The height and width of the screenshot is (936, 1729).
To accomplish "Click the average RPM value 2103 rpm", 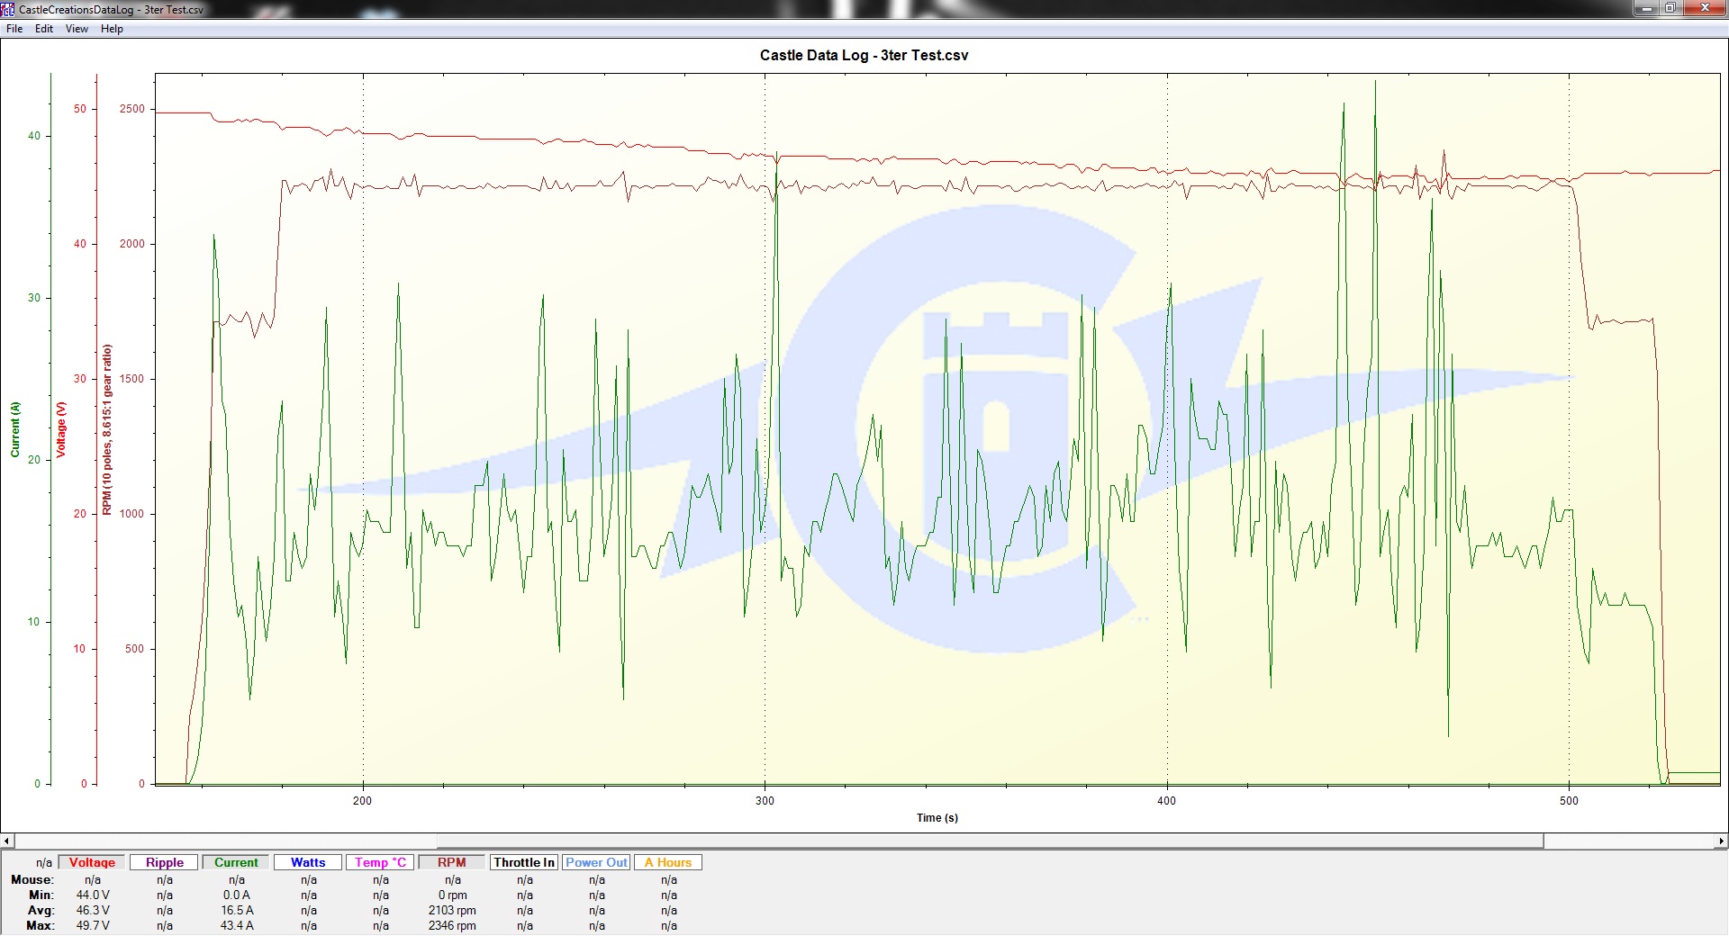I will (x=452, y=910).
